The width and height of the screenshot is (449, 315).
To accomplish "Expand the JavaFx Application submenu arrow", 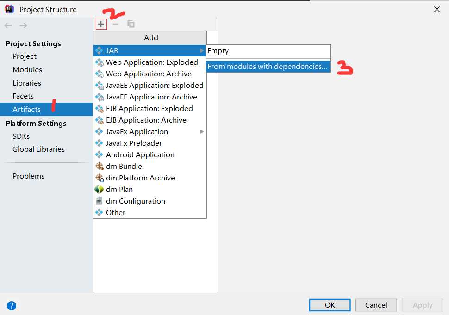I will coord(202,132).
